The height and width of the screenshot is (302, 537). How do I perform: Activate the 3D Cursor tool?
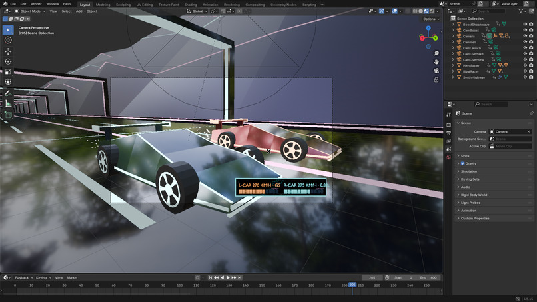click(8, 40)
